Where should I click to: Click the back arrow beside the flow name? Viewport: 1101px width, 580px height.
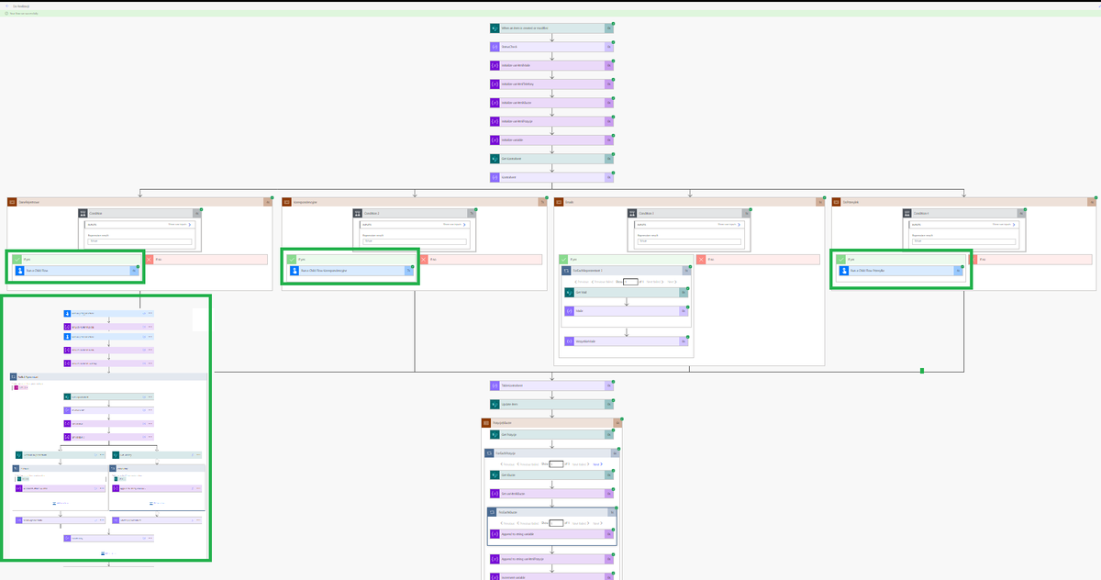coord(6,6)
